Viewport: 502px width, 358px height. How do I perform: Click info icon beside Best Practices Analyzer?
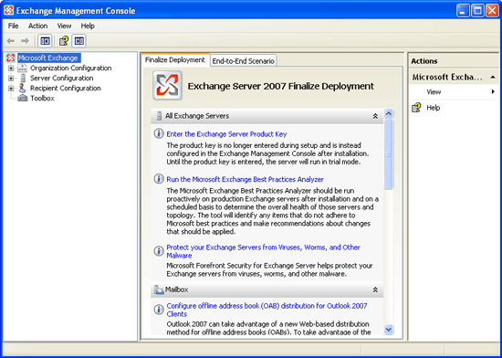tap(159, 179)
